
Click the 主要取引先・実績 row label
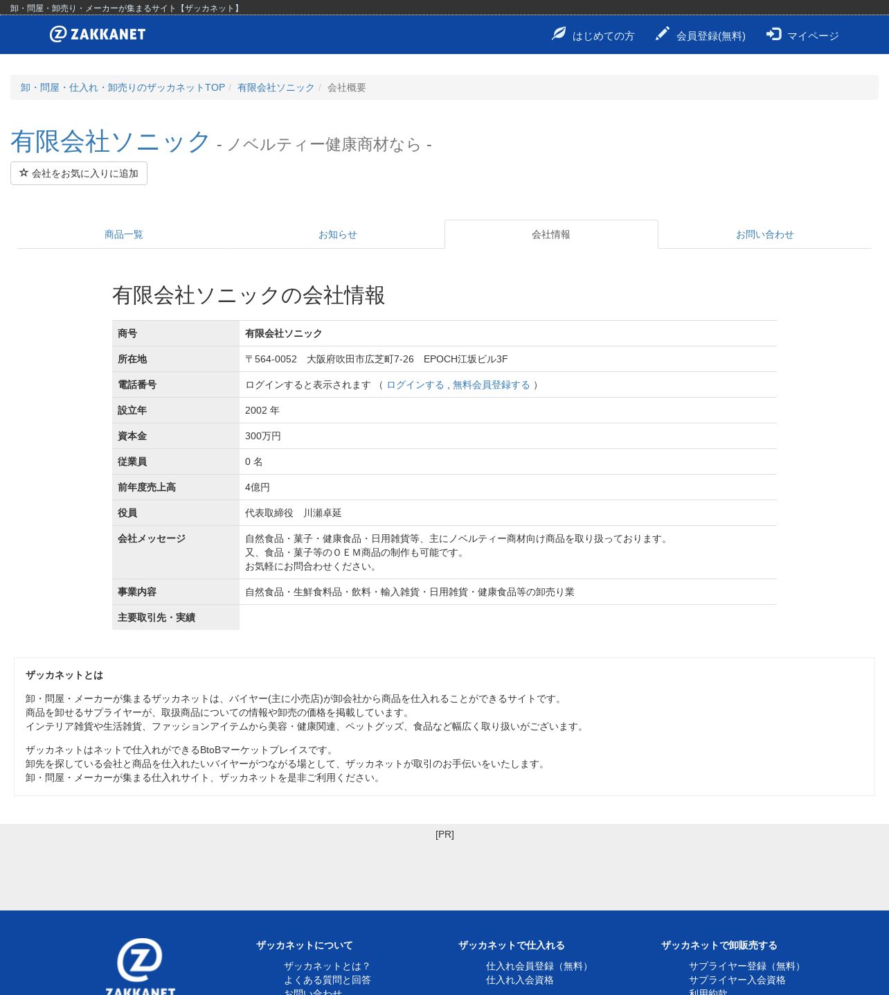(x=156, y=617)
